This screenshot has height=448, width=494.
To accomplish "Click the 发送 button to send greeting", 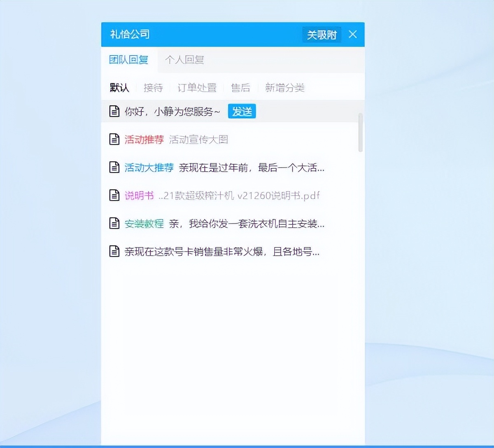I will [242, 111].
